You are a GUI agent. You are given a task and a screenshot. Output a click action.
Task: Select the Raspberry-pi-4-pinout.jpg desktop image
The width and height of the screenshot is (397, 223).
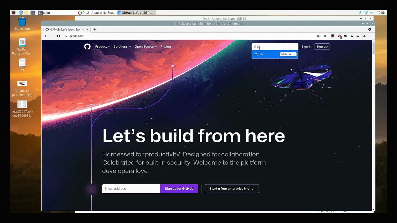point(22,89)
